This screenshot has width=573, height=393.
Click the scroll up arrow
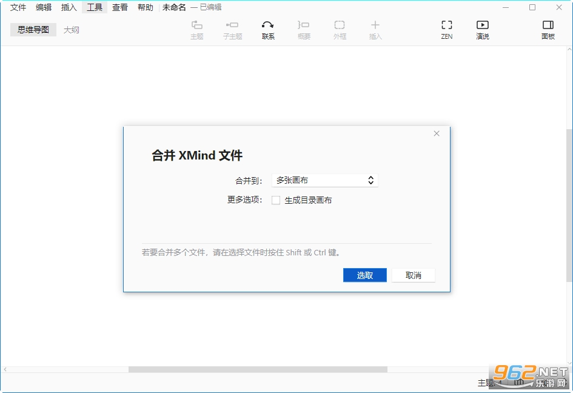tap(569, 49)
